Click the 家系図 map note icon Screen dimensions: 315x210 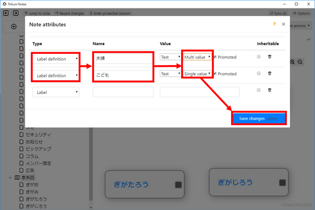[17, 177]
